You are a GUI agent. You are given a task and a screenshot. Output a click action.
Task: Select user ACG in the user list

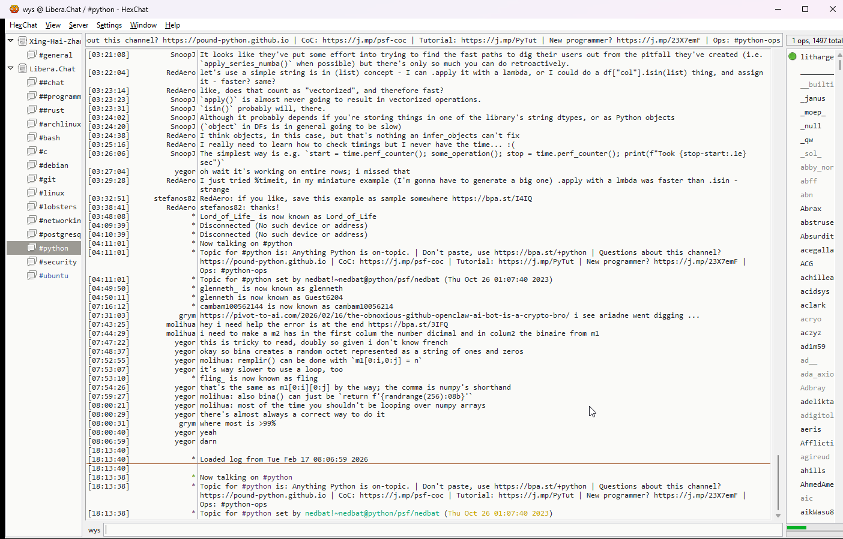[806, 264]
